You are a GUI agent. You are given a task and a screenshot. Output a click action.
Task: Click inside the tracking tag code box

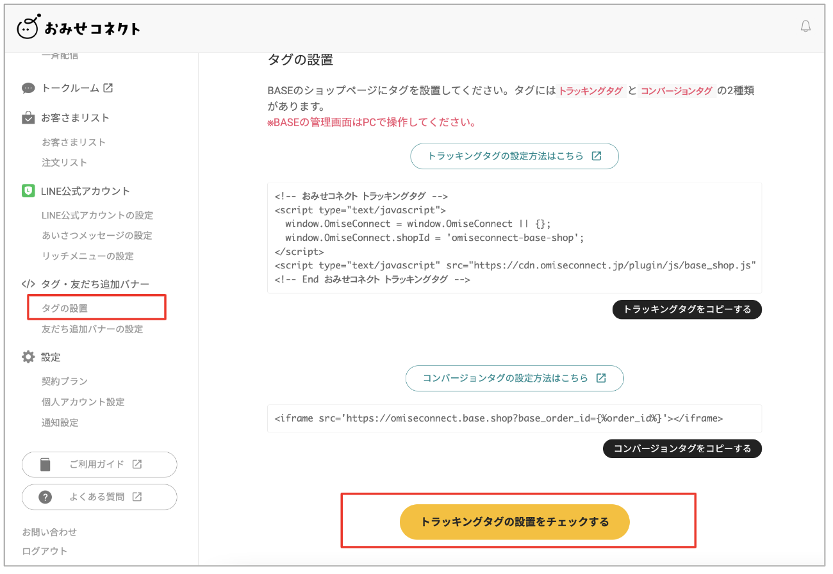[515, 238]
